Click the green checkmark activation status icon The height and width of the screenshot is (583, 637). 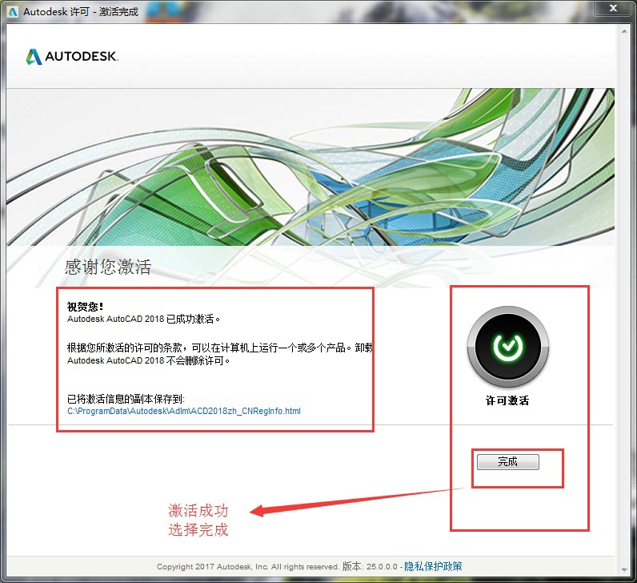tap(507, 347)
